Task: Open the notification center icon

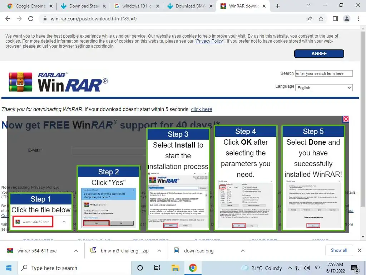Action: click(x=355, y=268)
